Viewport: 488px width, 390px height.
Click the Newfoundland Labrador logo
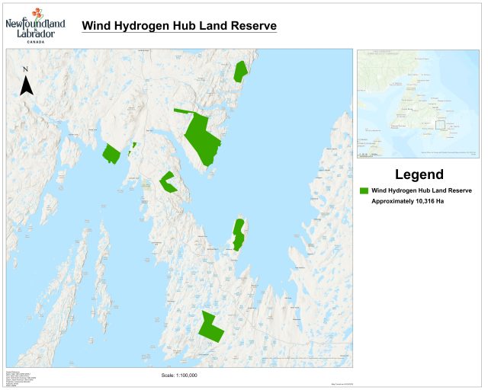tap(36, 24)
